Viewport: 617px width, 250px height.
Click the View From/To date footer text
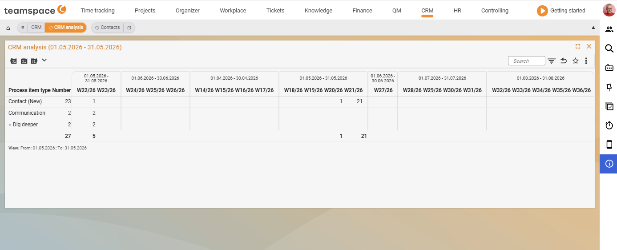(x=48, y=148)
